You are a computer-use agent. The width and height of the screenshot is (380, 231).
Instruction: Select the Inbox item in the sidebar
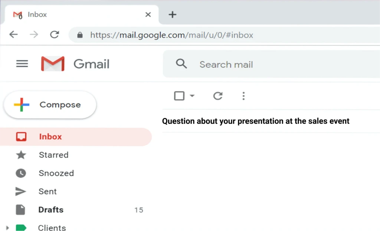coord(50,136)
